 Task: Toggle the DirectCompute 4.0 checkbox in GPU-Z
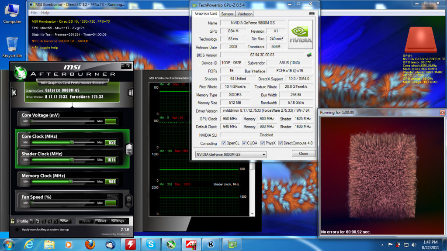pyautogui.click(x=281, y=143)
